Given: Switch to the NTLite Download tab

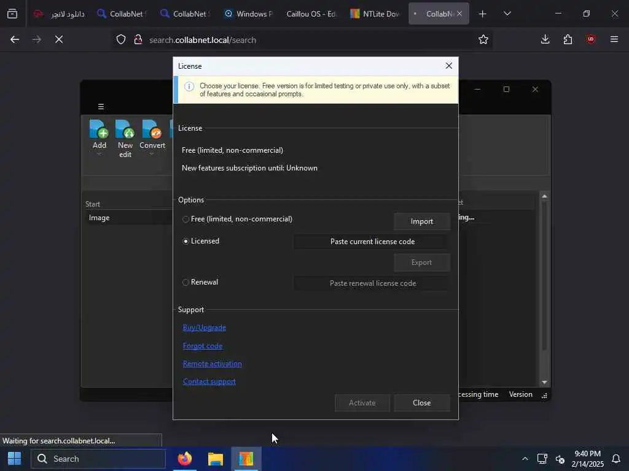Looking at the screenshot, I should tap(375, 13).
